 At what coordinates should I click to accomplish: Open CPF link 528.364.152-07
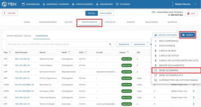click(x=22, y=97)
